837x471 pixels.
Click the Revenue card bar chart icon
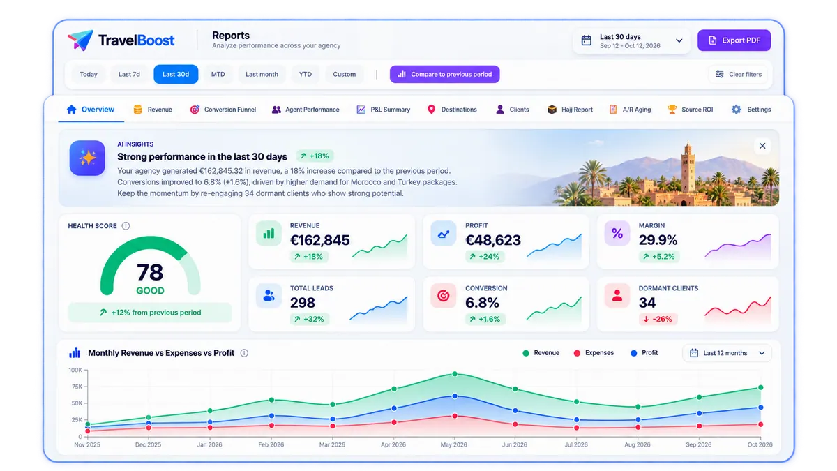coord(269,234)
